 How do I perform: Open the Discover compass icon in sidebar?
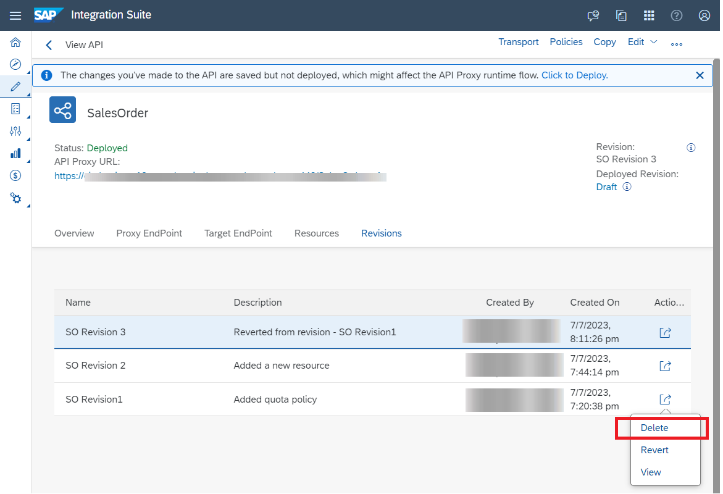coord(15,64)
